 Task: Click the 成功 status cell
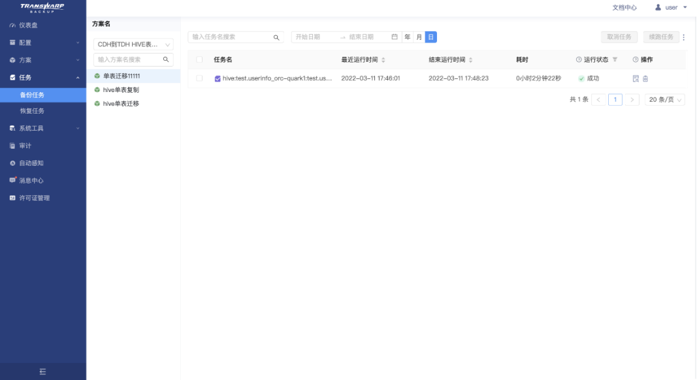[589, 78]
